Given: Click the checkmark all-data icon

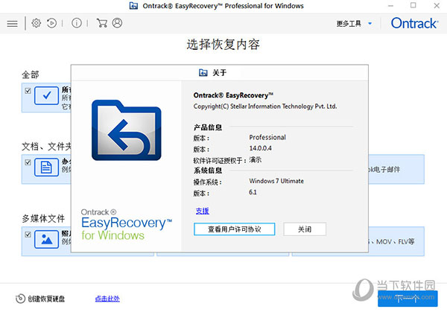Looking at the screenshot, I should pos(46,96).
